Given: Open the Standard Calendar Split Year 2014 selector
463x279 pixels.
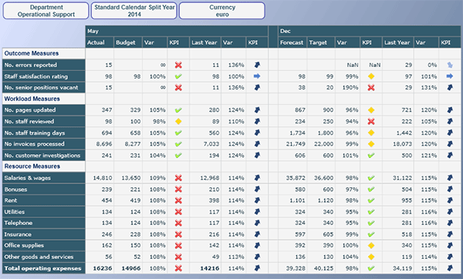Looking at the screenshot, I should (134, 11).
